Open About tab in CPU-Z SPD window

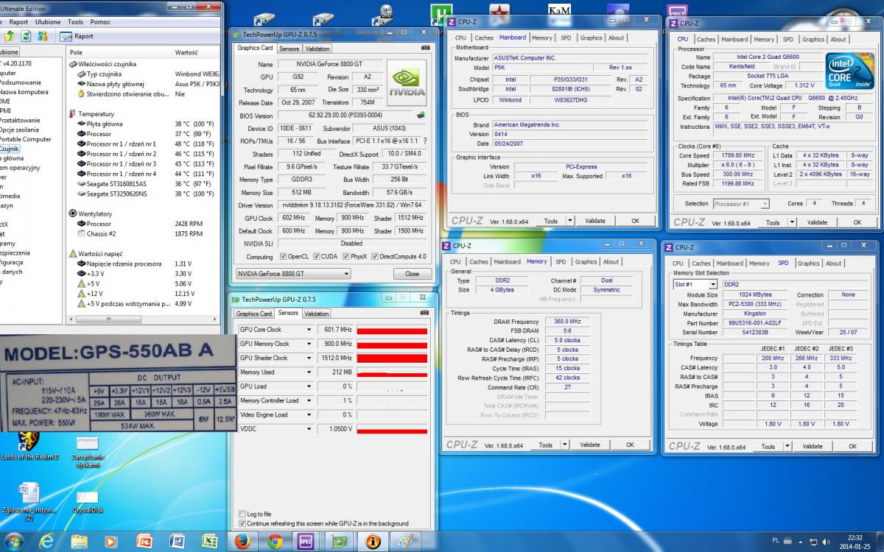click(833, 263)
